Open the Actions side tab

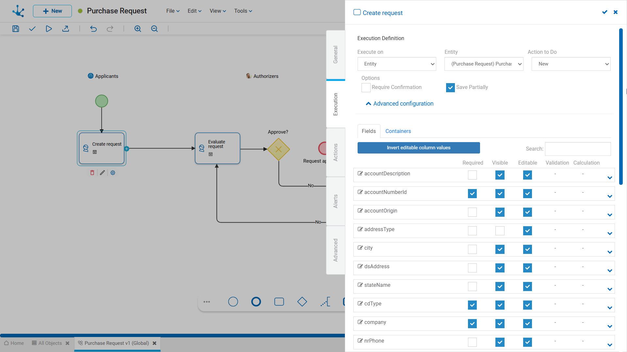pos(335,153)
